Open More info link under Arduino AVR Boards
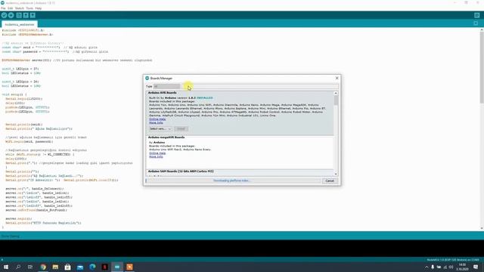This screenshot has width=484, height=272. 156,122
